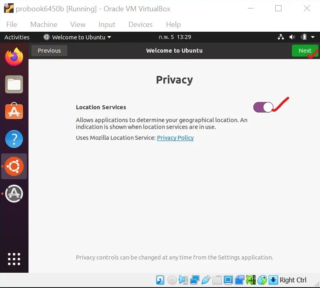The width and height of the screenshot is (320, 288).
Task: Launch the Files manager in the dock
Action: tap(14, 84)
